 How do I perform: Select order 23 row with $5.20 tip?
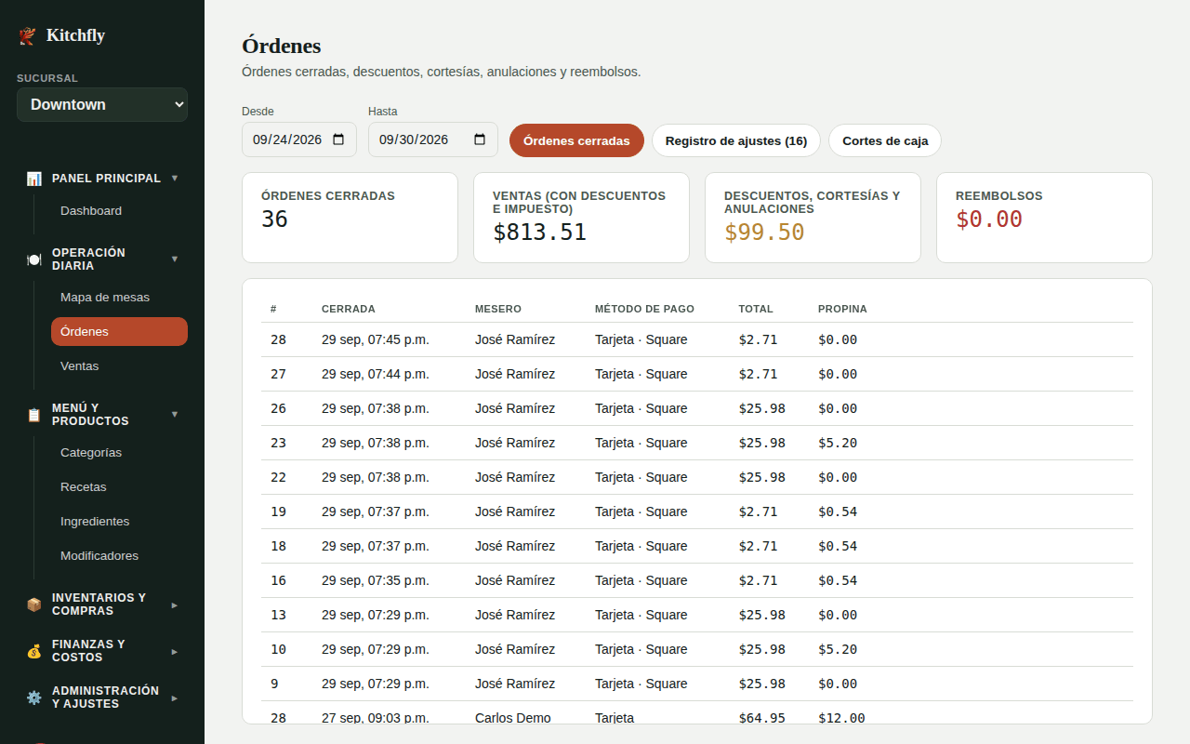tap(697, 443)
